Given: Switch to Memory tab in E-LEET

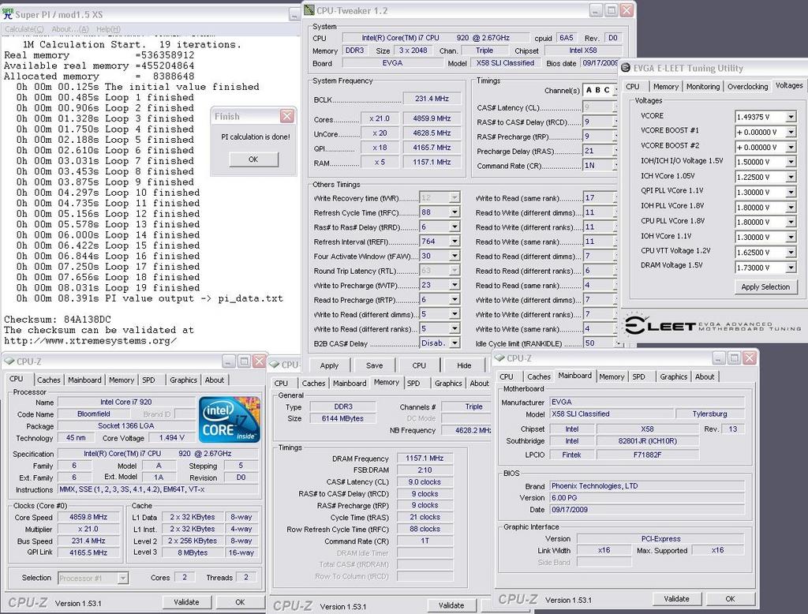Looking at the screenshot, I should click(x=665, y=87).
